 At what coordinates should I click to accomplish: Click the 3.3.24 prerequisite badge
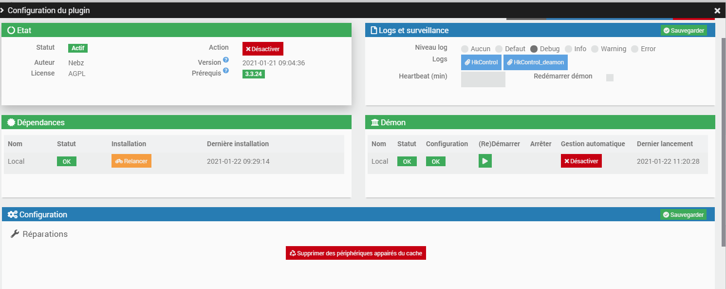(254, 74)
